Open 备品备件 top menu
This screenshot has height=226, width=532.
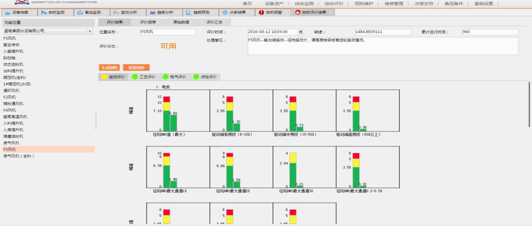(454, 4)
